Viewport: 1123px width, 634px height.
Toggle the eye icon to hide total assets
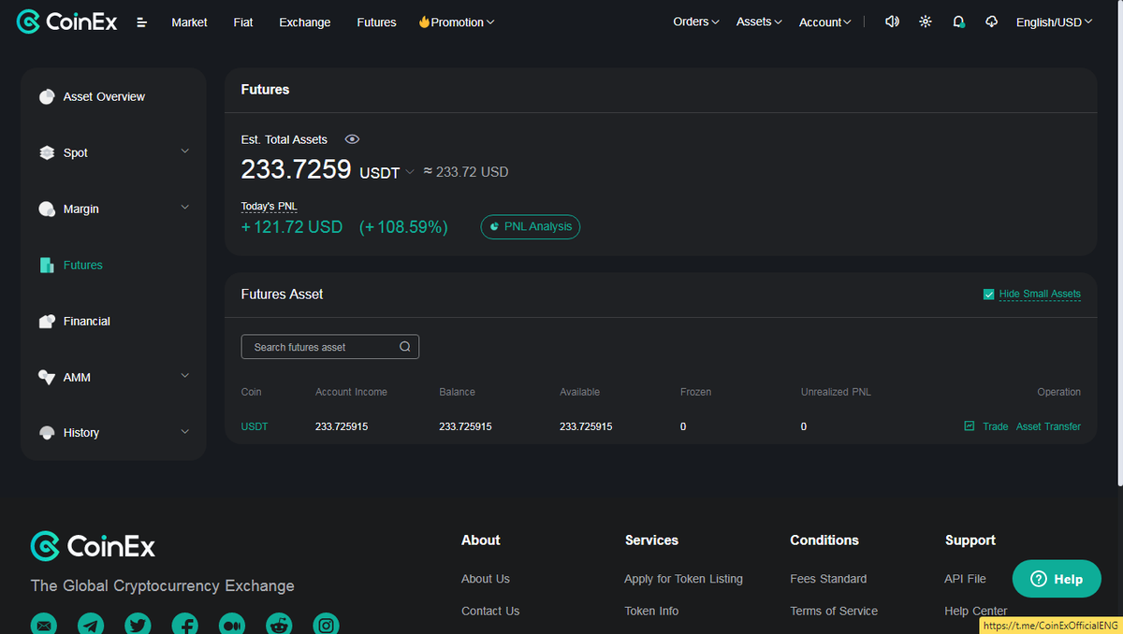352,139
